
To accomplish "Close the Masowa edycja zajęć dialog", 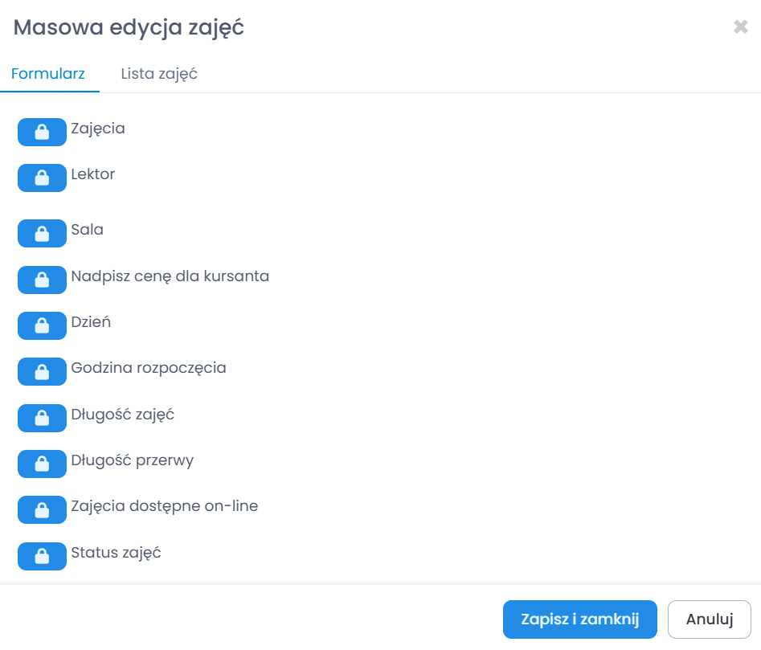I will pos(740,27).
